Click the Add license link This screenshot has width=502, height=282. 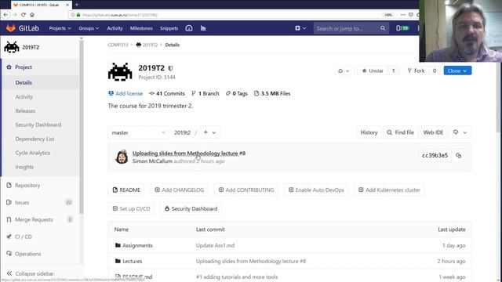pos(125,93)
